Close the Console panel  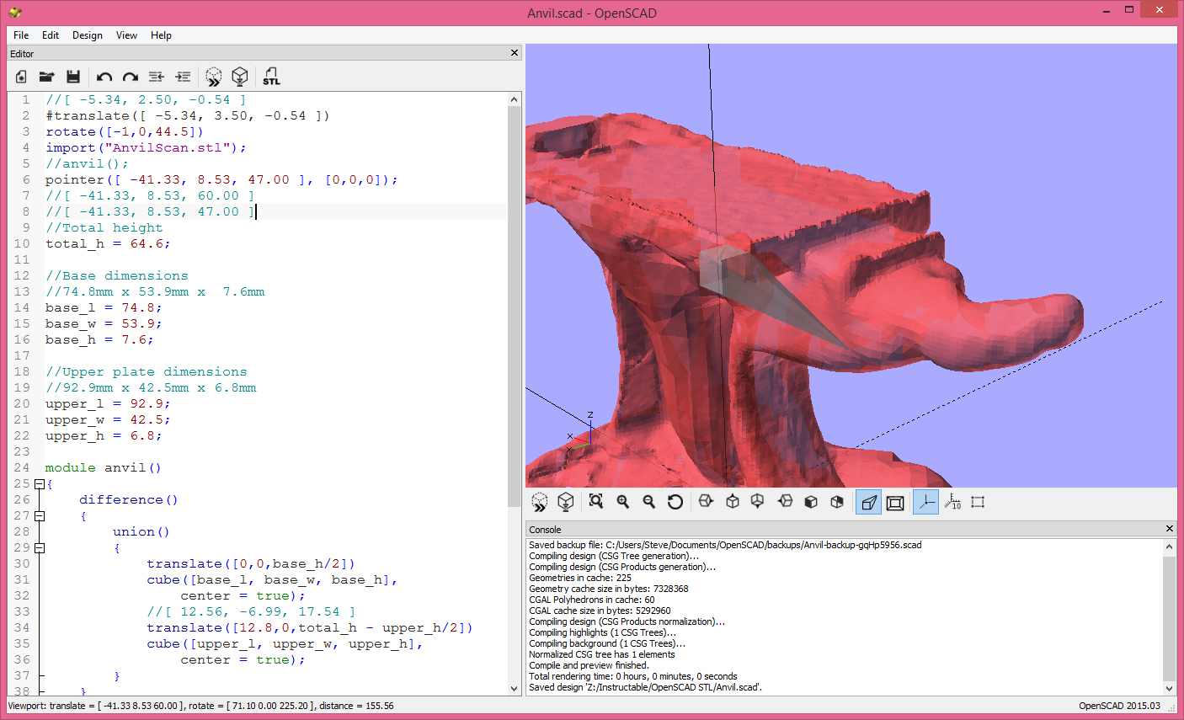point(1169,529)
